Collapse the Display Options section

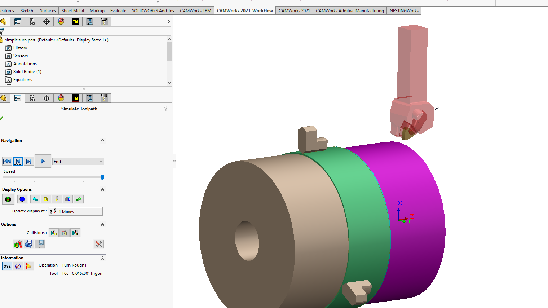(x=102, y=190)
